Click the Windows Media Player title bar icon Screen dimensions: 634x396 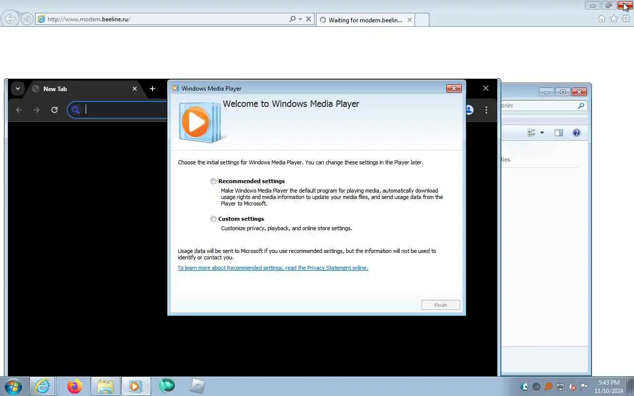point(175,88)
